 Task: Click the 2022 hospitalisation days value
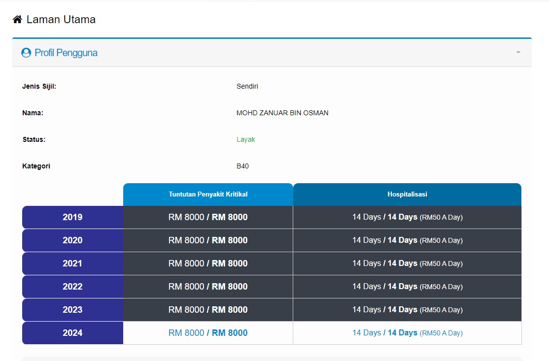click(408, 287)
